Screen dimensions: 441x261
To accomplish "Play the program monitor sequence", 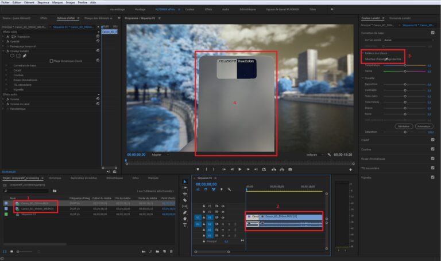I will click(x=240, y=169).
